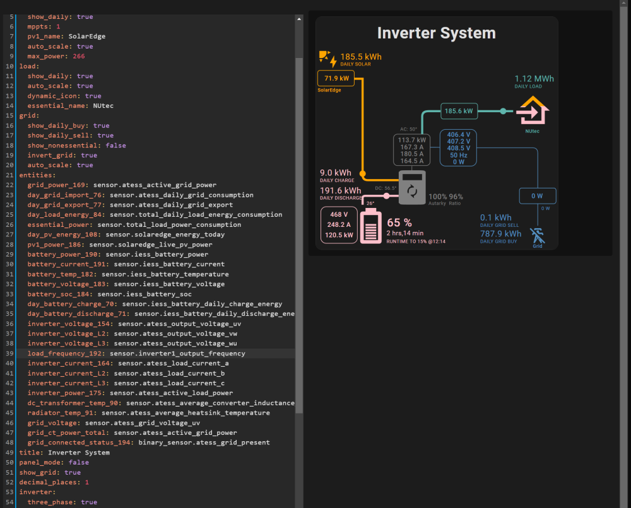Screen dimensions: 631x508
Task: Click the grey inverter icon
Action: 412,188
